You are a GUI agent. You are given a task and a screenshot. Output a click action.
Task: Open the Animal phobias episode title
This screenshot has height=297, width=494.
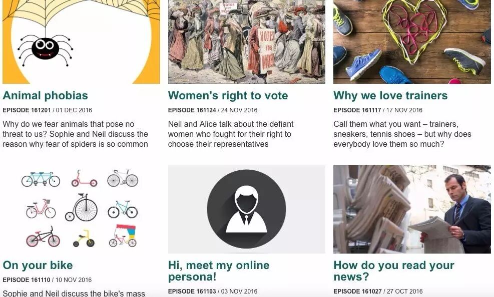(x=45, y=95)
